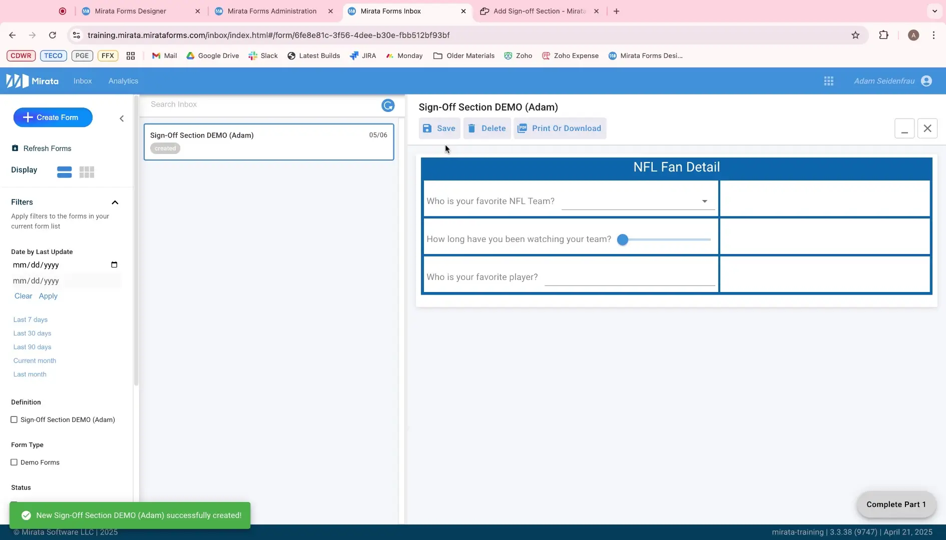
Task: Open the favorite NFL Team dropdown
Action: pyautogui.click(x=705, y=201)
